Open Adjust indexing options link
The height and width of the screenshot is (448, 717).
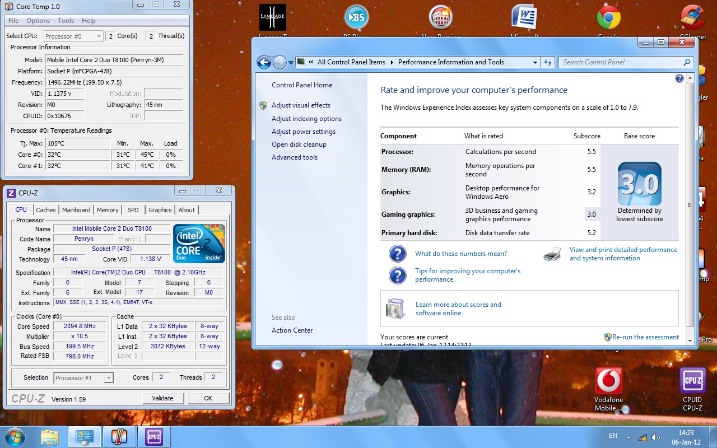[x=306, y=119]
